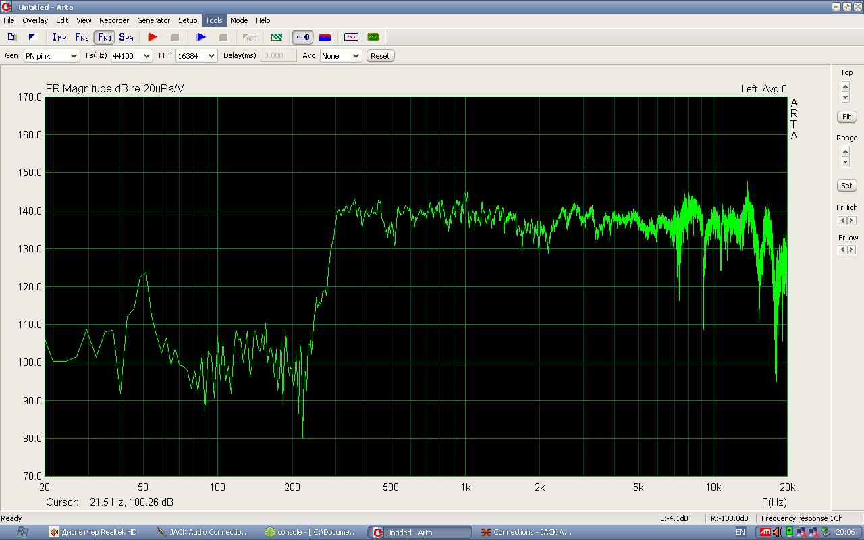Switch to Imp impulse response mode

click(59, 37)
